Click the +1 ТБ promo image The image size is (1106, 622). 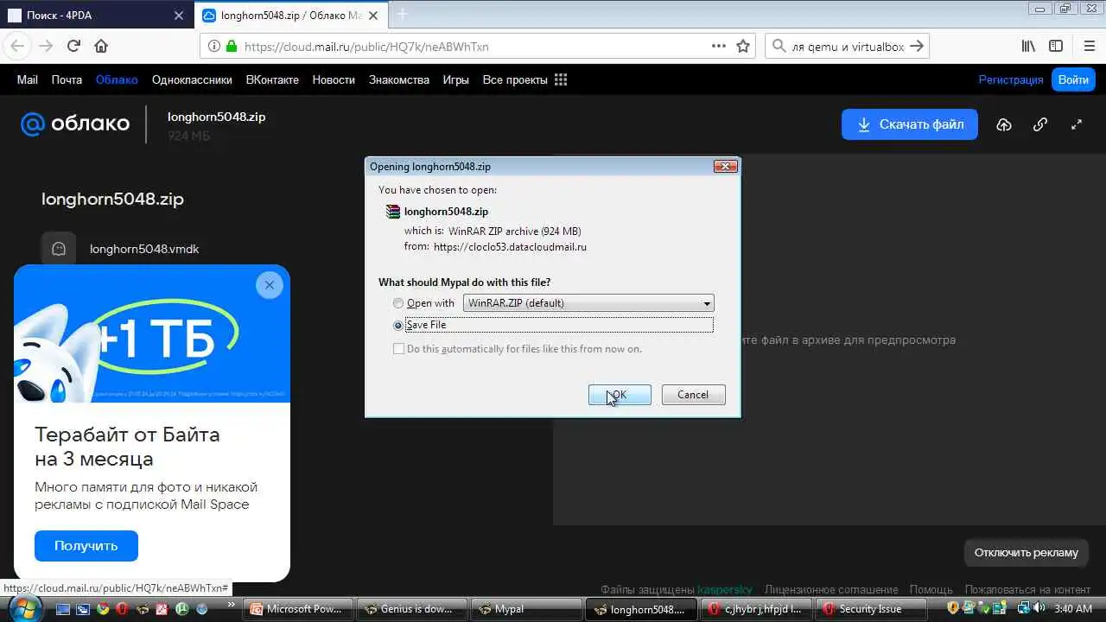tap(152, 333)
